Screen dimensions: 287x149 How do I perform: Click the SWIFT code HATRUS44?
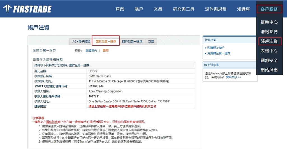pos(96,86)
